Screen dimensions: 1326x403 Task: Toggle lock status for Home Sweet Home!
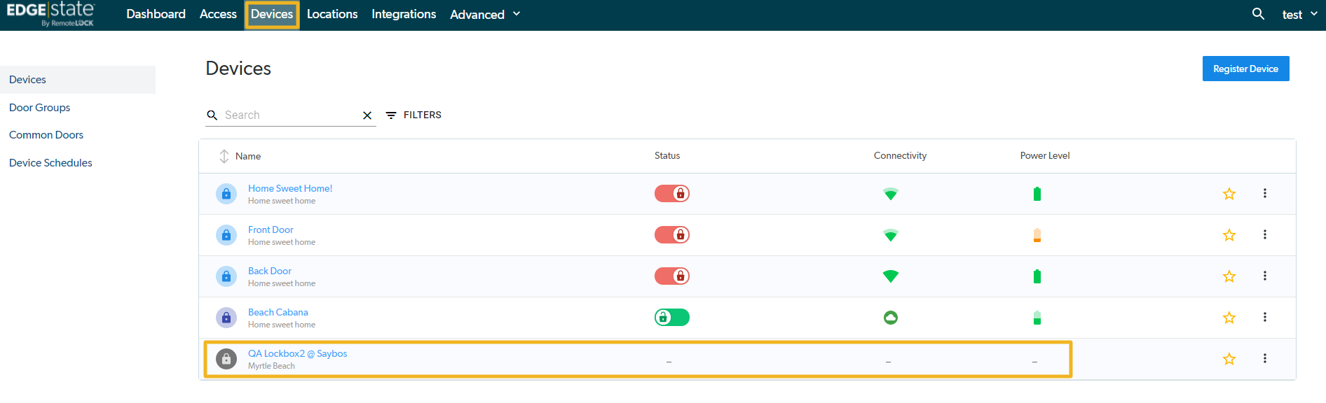671,194
